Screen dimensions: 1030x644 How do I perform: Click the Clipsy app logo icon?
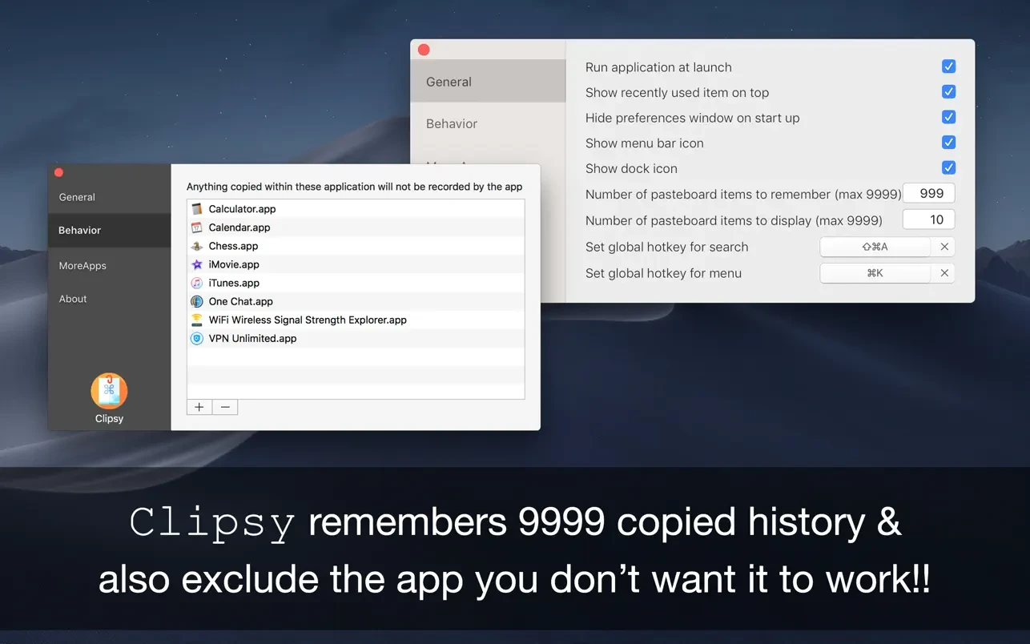pyautogui.click(x=109, y=391)
